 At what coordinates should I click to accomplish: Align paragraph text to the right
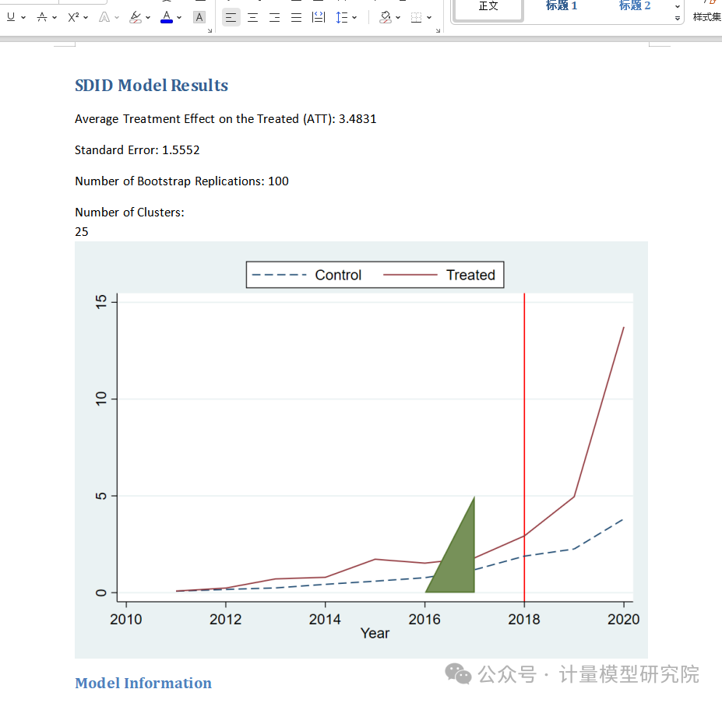tap(274, 18)
